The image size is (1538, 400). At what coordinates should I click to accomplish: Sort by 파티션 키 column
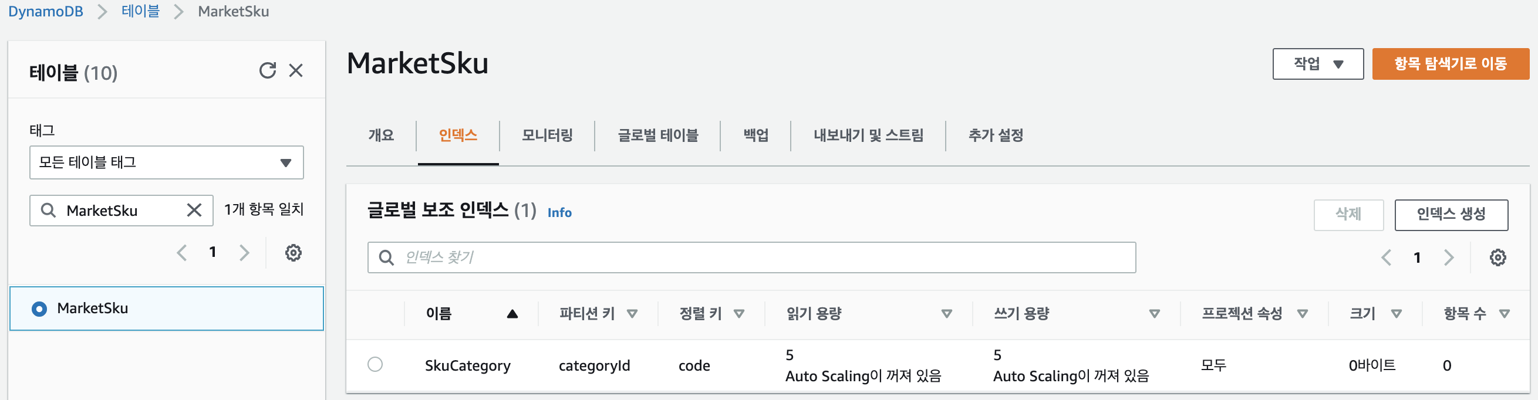point(632,314)
